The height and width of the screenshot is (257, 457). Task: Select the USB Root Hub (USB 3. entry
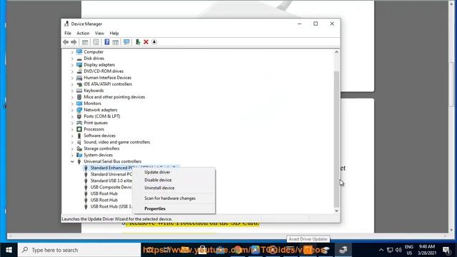pyautogui.click(x=111, y=206)
